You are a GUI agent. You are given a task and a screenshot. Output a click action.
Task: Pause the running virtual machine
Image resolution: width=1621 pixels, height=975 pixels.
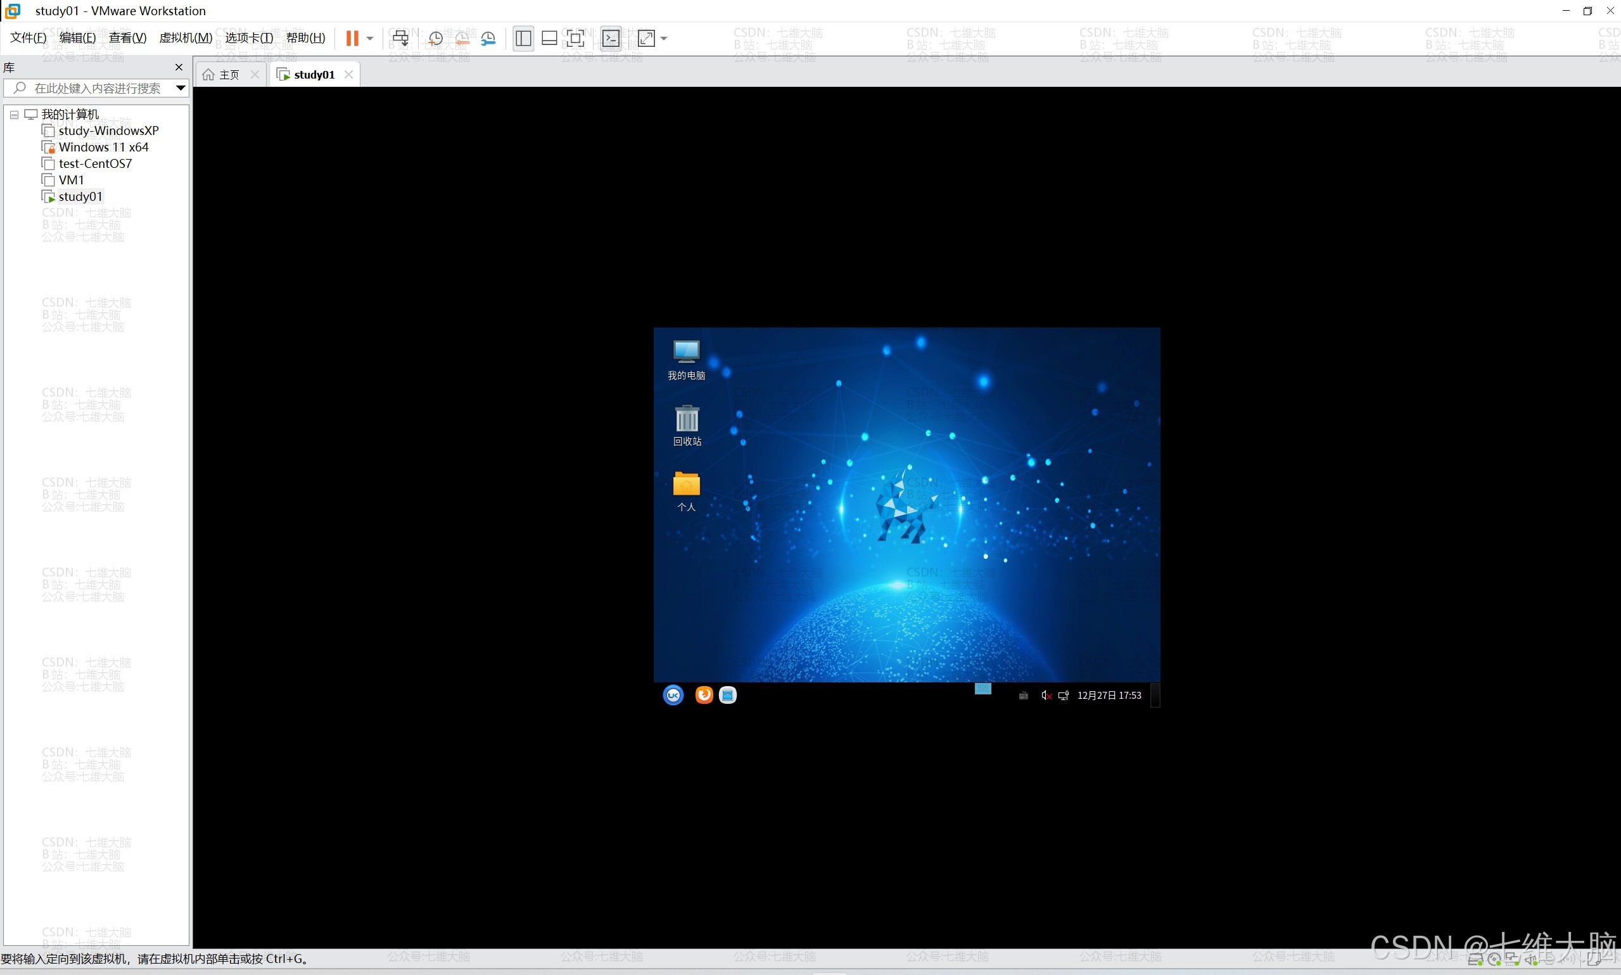pos(352,38)
